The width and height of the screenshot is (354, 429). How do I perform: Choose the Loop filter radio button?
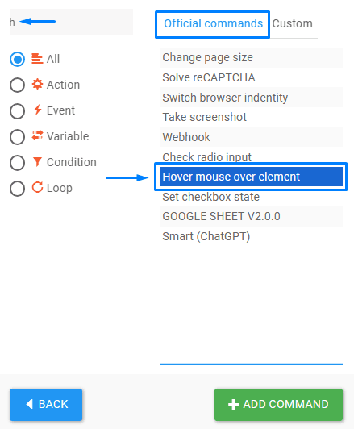[x=17, y=189]
